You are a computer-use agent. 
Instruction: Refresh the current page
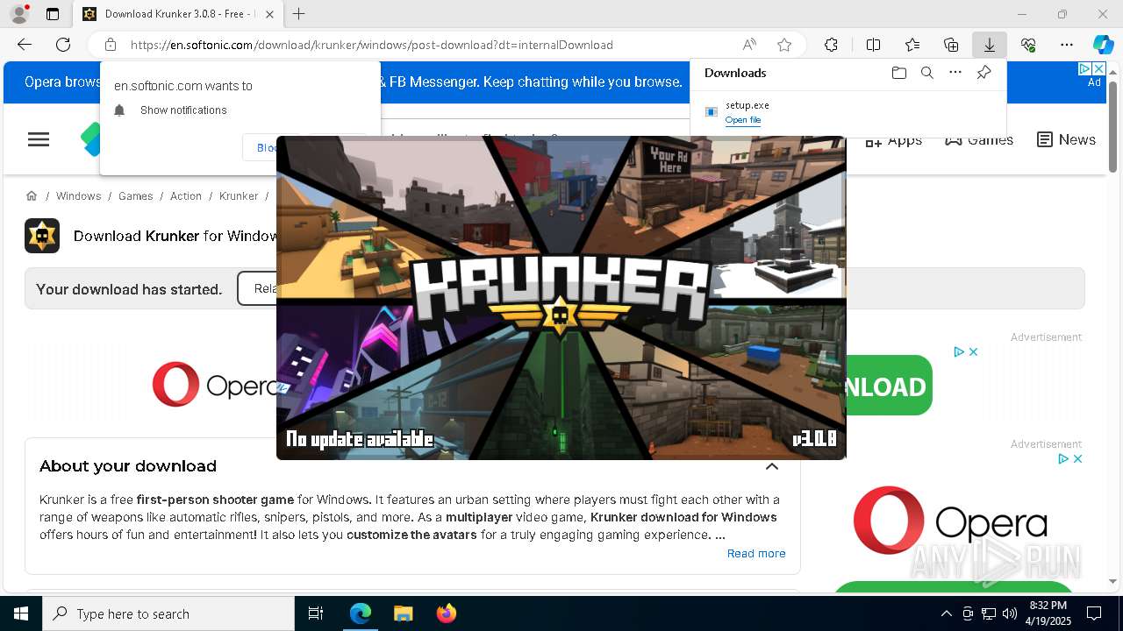point(63,45)
